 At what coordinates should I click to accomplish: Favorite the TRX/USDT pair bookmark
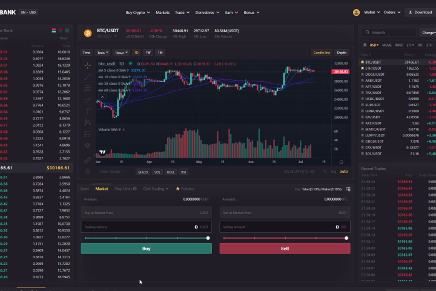(362, 93)
